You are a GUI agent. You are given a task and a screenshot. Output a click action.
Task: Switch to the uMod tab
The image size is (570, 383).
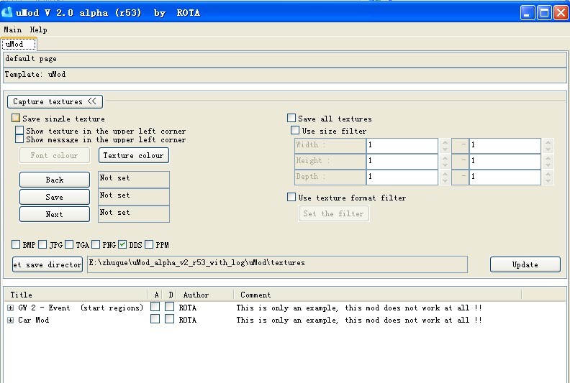[14, 45]
